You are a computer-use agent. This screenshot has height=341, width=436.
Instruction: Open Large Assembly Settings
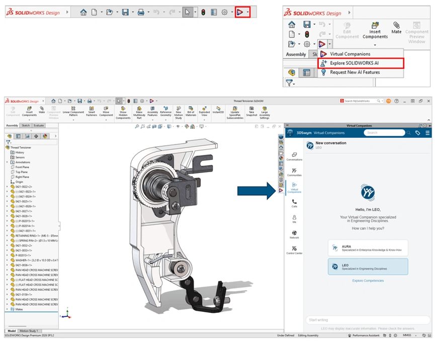coord(265,113)
